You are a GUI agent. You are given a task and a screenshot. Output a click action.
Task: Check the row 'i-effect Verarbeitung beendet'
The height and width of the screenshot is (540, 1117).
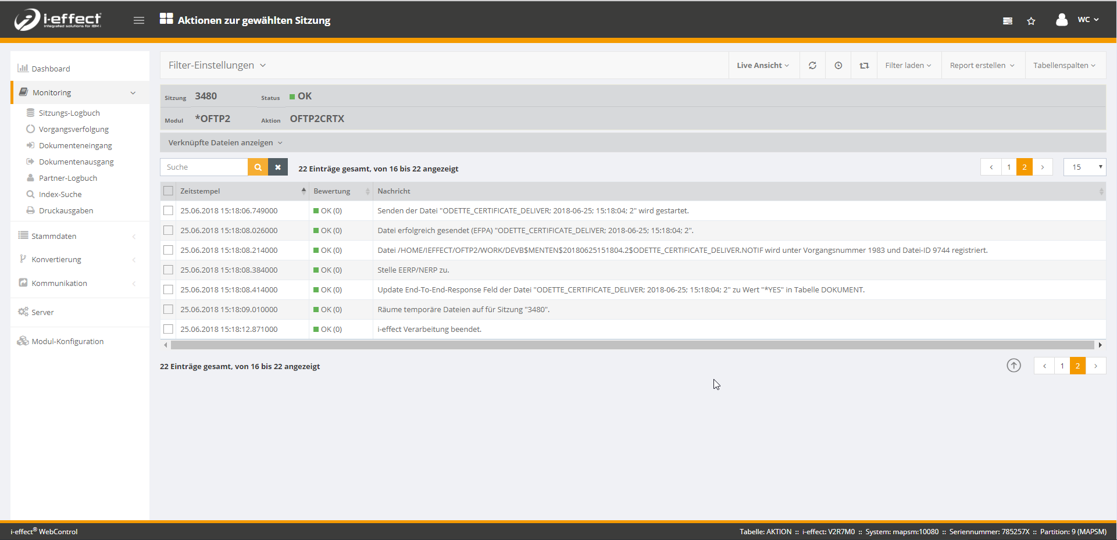(x=169, y=330)
